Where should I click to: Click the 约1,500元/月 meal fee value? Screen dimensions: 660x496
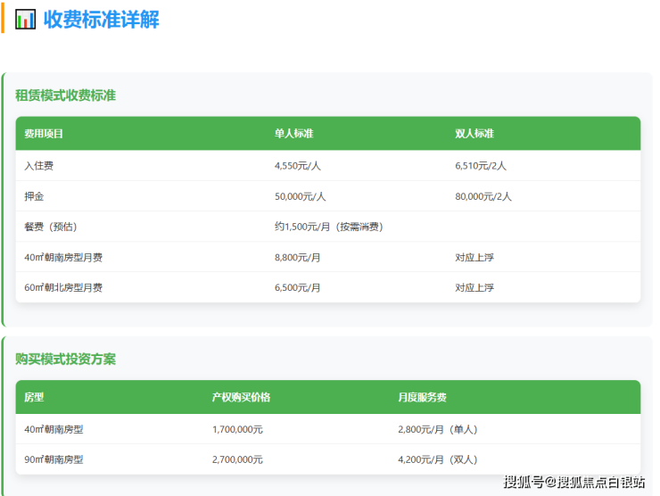pyautogui.click(x=328, y=227)
